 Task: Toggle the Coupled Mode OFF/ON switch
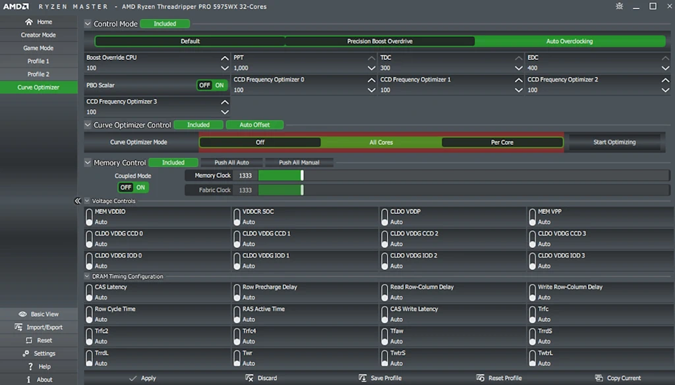pos(133,188)
